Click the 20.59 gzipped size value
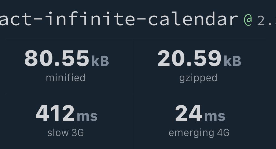Image resolution: width=276 pixels, height=149 pixels. tap(189, 58)
